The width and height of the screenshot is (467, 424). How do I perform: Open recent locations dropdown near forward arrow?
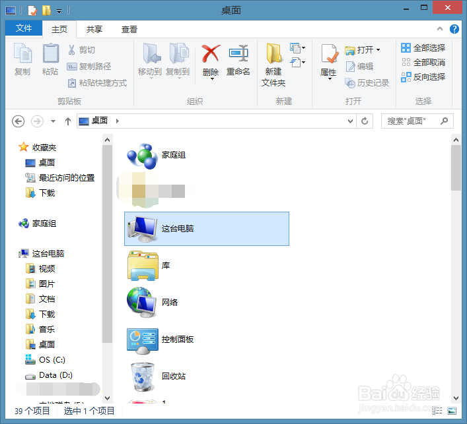pos(53,121)
